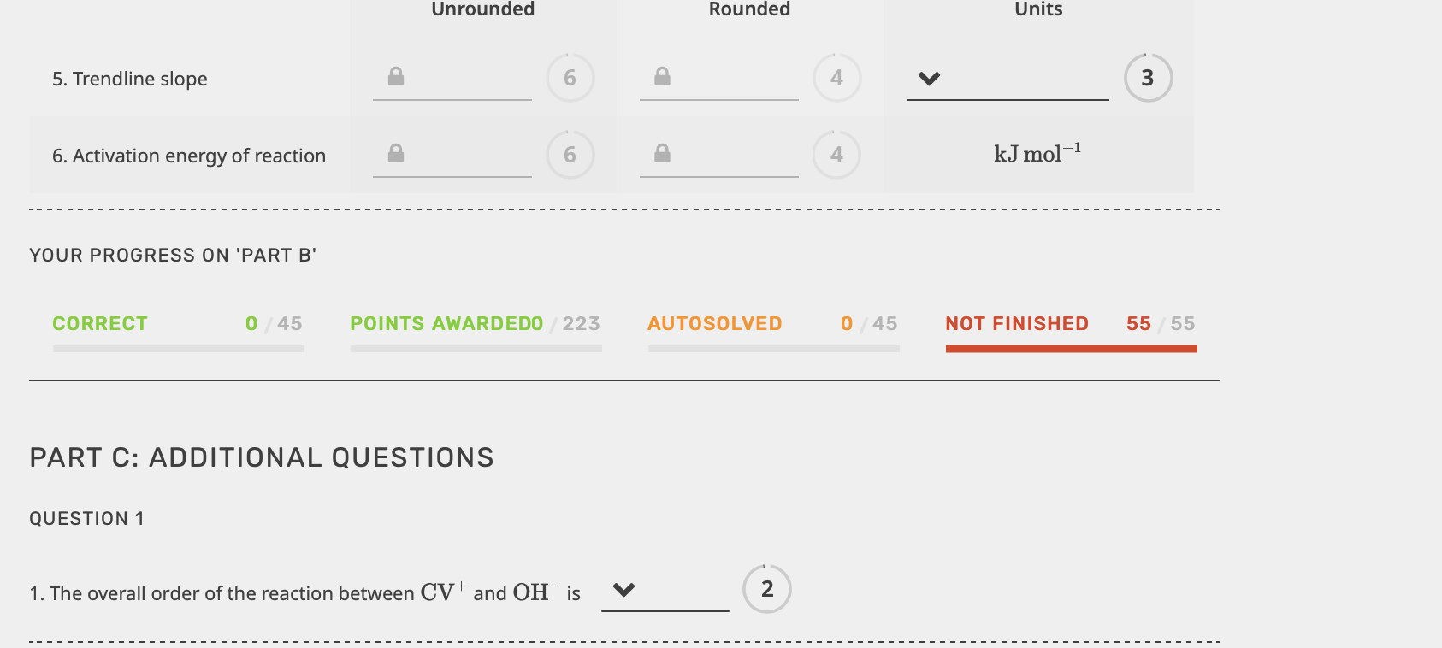Open the units dropdown for Trendline slope

pos(928,80)
